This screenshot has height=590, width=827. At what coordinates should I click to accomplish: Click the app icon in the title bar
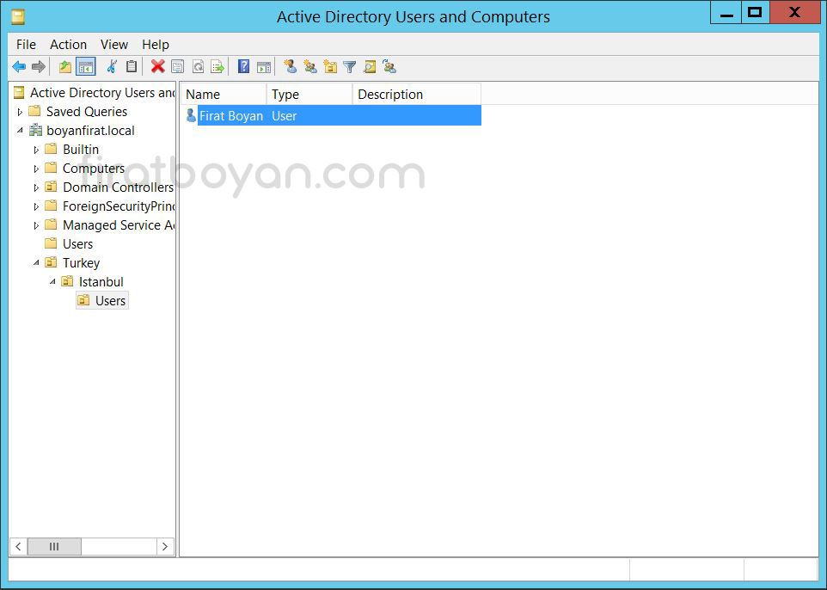[x=18, y=17]
